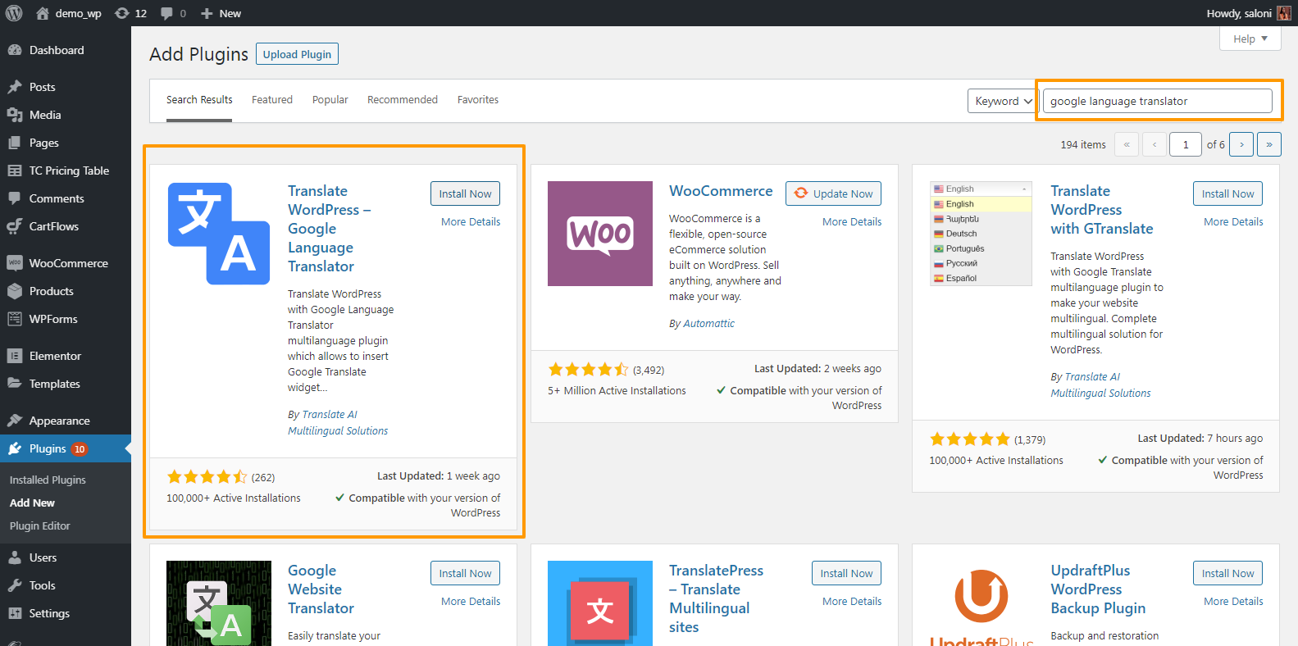Open CartFlows menu item

tap(66, 226)
